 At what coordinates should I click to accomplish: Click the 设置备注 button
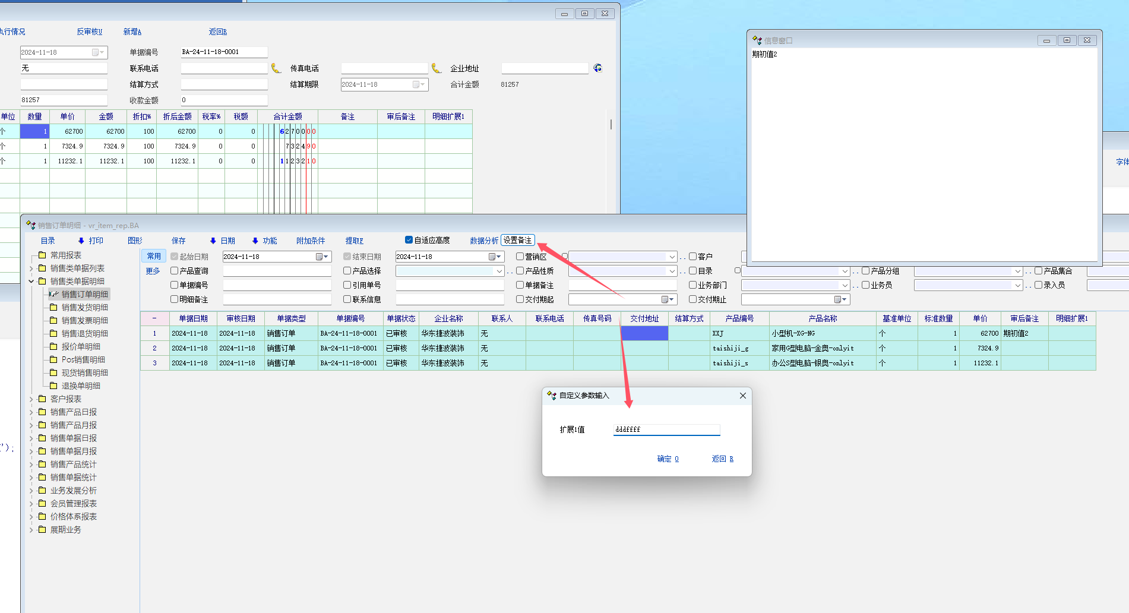point(517,240)
